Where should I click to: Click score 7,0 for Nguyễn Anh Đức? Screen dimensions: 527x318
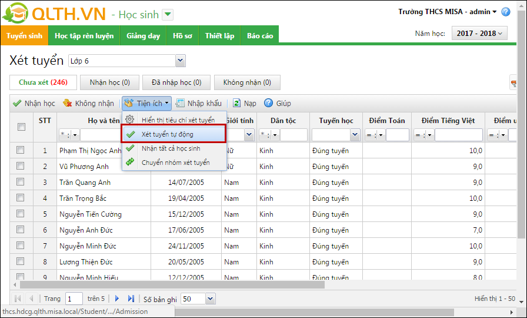coord(477,230)
